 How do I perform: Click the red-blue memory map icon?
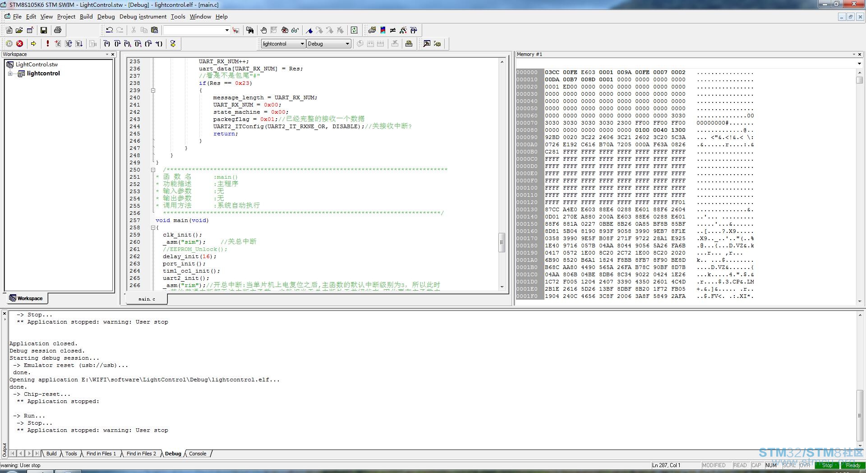pyautogui.click(x=382, y=30)
